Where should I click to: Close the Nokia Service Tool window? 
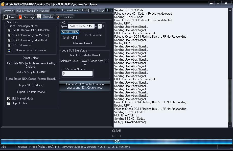[226, 3]
